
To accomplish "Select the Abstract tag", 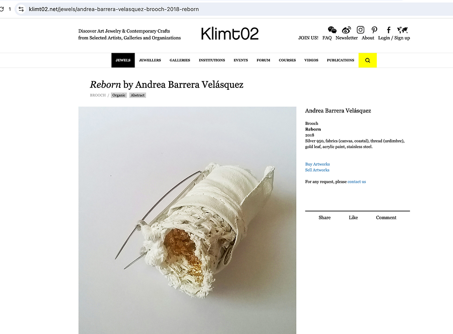I will pos(138,95).
